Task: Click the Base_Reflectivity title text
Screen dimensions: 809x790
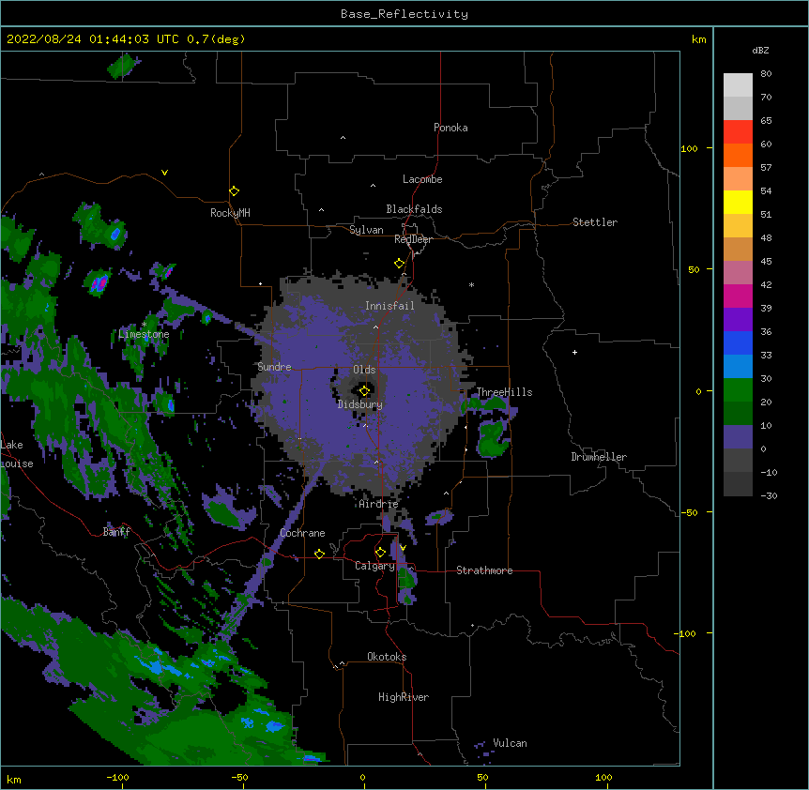Action: 404,14
